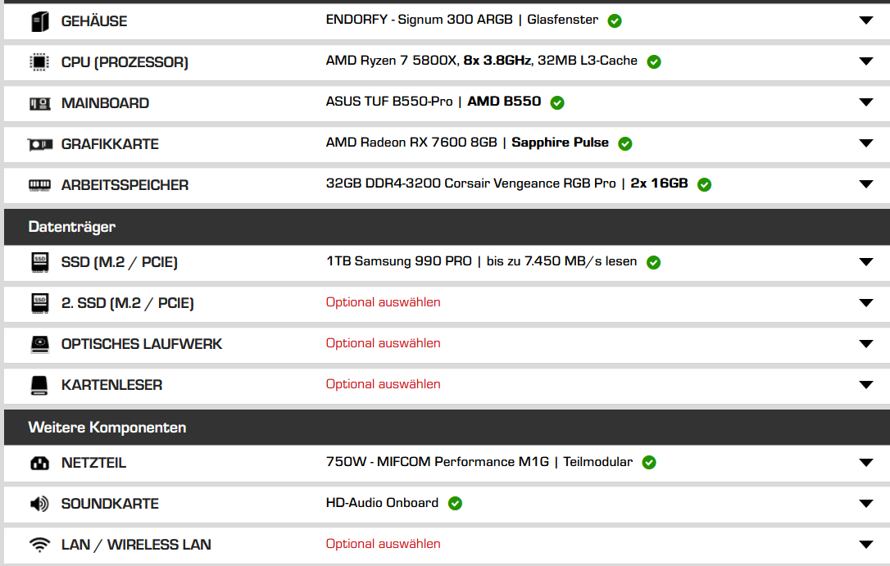Expand the Optisches Laufwerk dropdown arrow

click(x=866, y=344)
